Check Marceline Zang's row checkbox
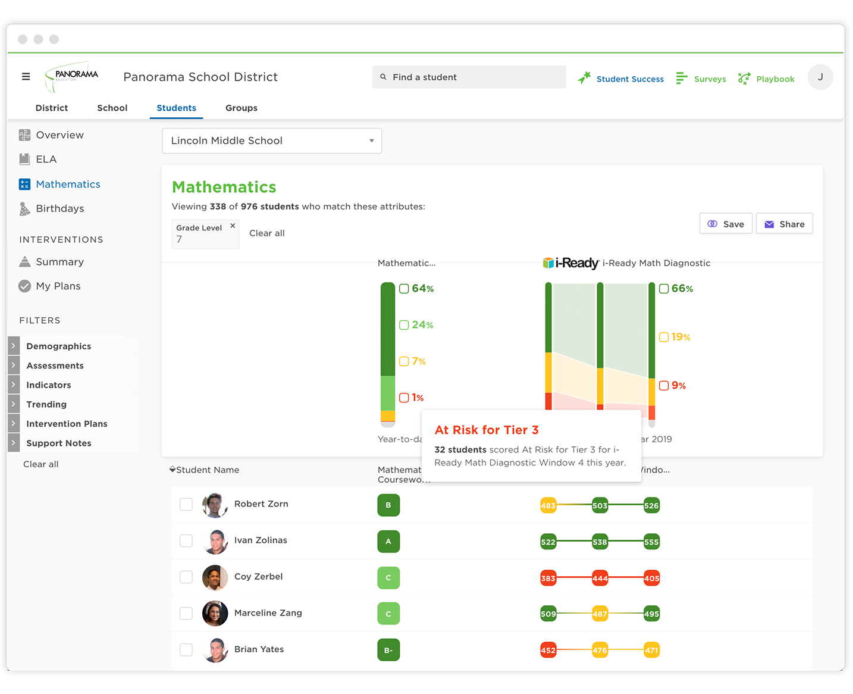This screenshot has width=853, height=694. point(186,613)
